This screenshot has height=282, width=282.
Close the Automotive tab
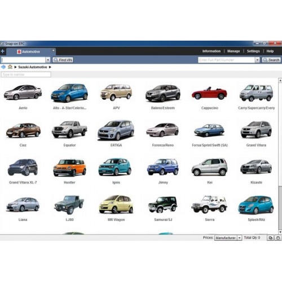[53, 50]
